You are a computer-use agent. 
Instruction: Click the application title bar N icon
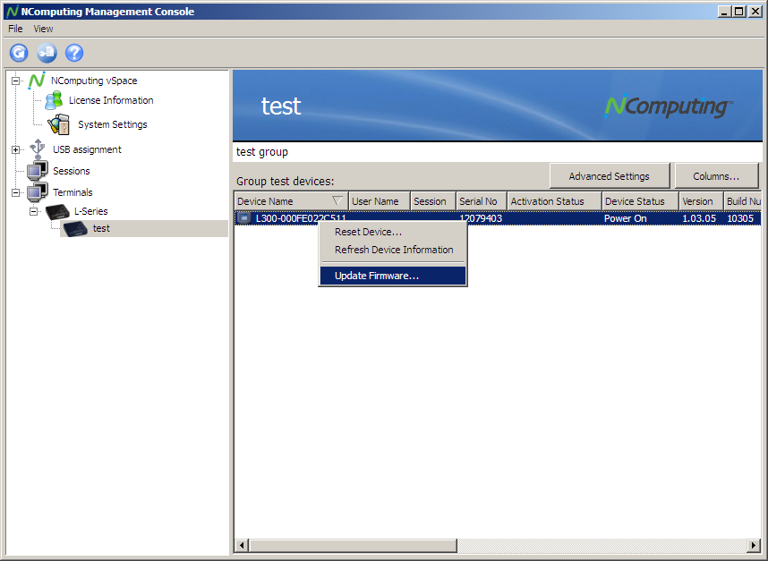(13, 12)
